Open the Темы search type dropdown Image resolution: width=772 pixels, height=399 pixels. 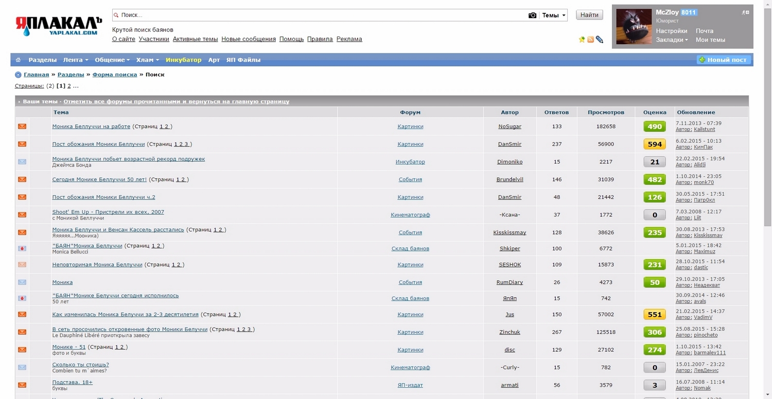pos(554,15)
